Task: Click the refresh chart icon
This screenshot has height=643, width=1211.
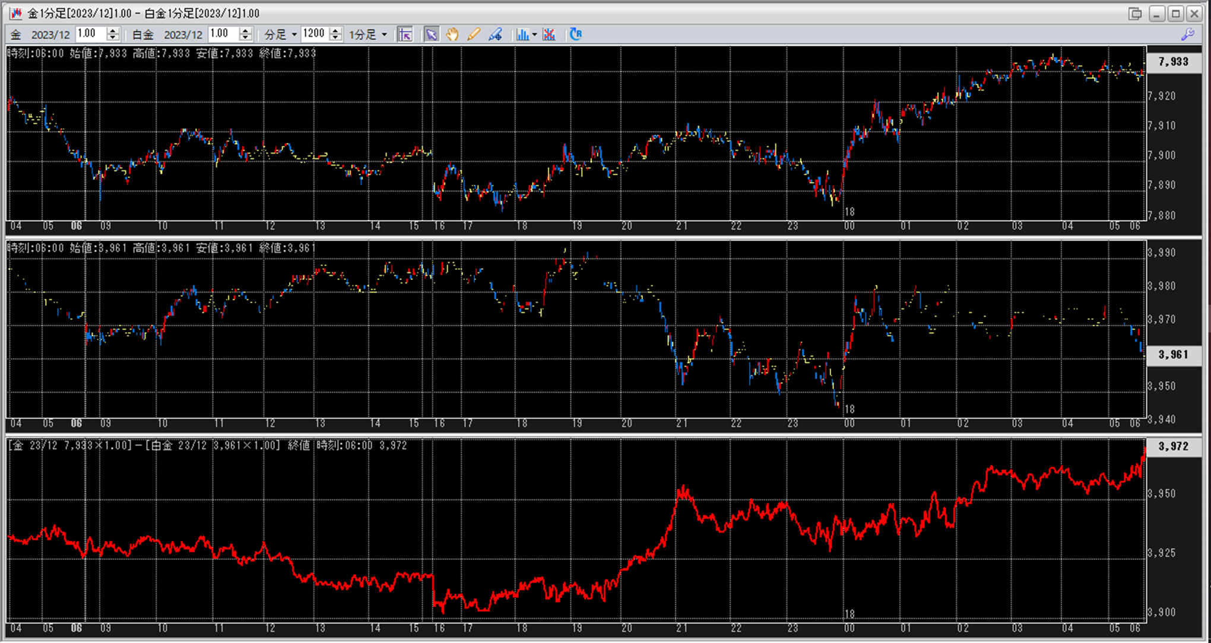Action: pyautogui.click(x=575, y=34)
